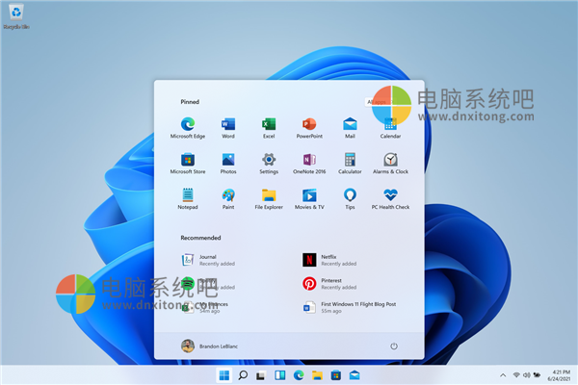578x385 pixels.
Task: Open Widgets from the taskbar
Action: pos(279,375)
